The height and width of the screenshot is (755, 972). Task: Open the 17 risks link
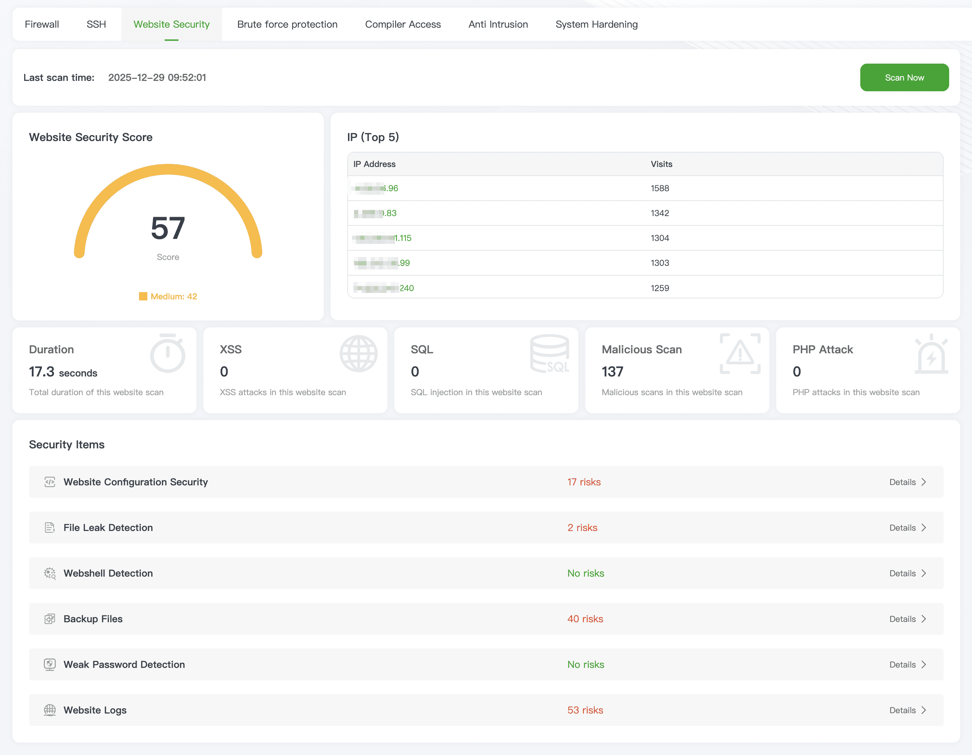(584, 482)
